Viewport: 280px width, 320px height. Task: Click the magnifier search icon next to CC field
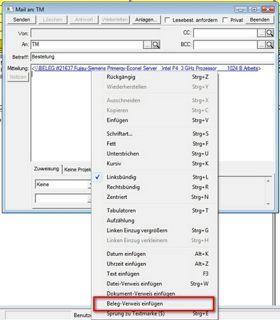(269, 33)
